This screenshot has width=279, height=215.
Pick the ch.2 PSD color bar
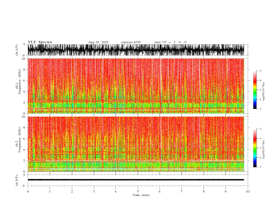(x=255, y=148)
